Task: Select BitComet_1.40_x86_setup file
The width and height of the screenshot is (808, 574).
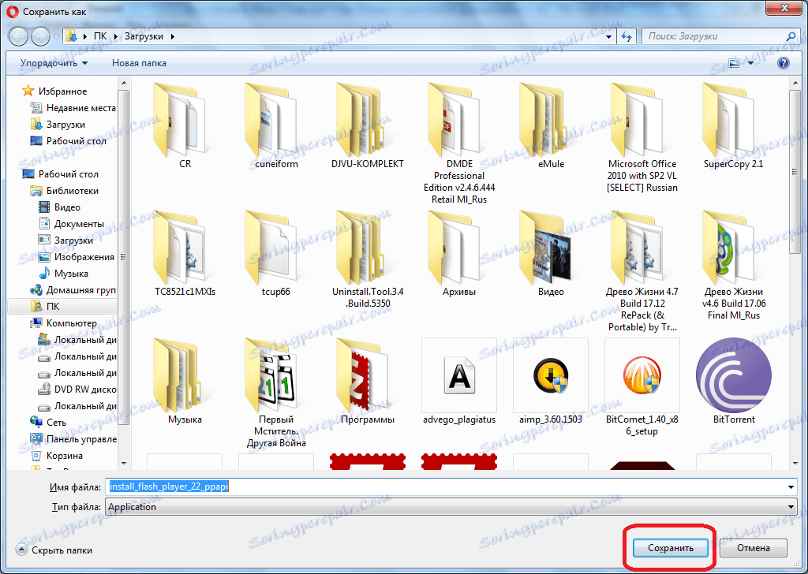Action: pyautogui.click(x=642, y=387)
